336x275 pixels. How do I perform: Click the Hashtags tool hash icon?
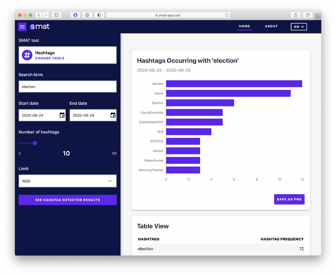pos(27,55)
